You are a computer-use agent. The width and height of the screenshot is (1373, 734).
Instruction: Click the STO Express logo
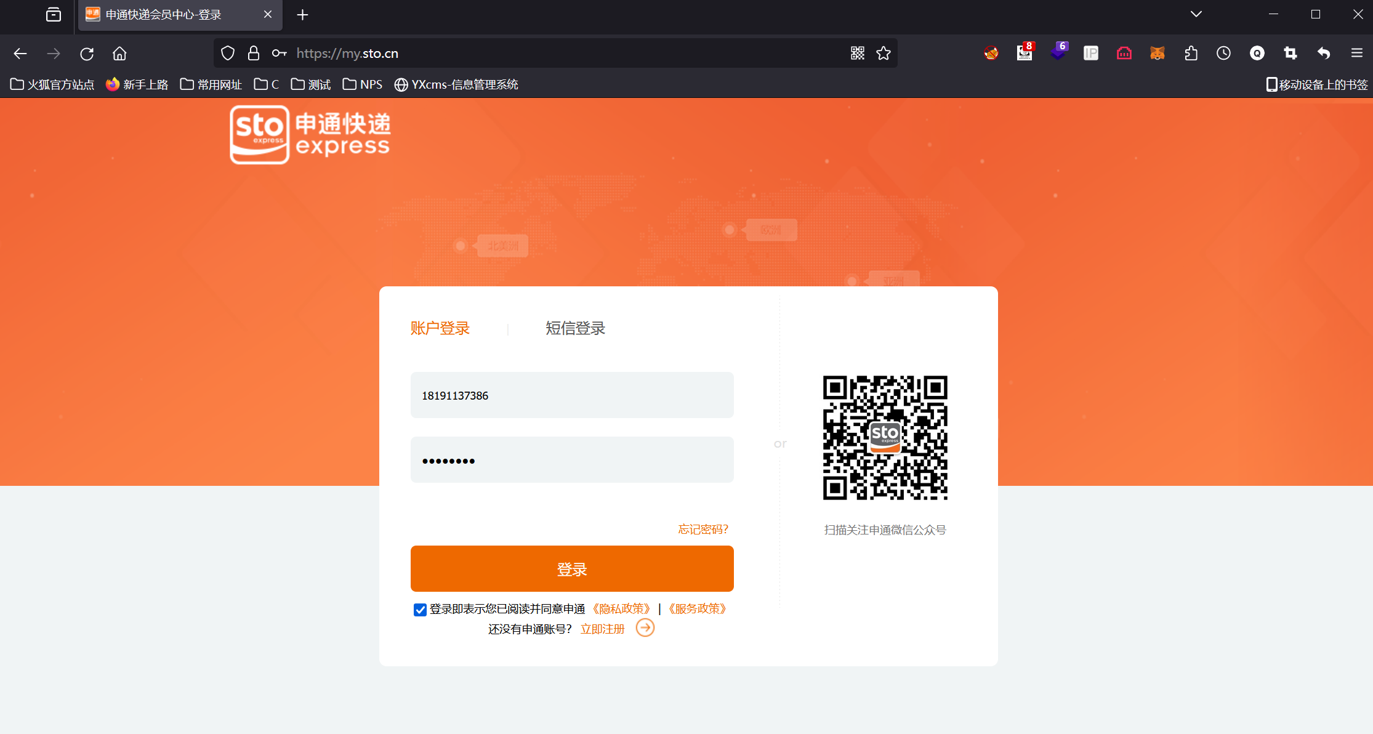pyautogui.click(x=310, y=135)
